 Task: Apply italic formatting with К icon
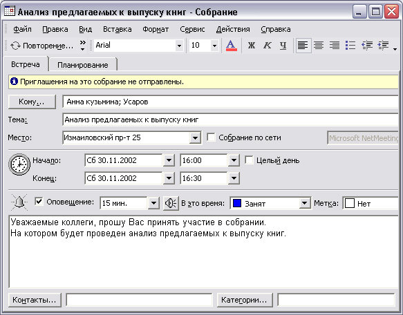pyautogui.click(x=268, y=46)
